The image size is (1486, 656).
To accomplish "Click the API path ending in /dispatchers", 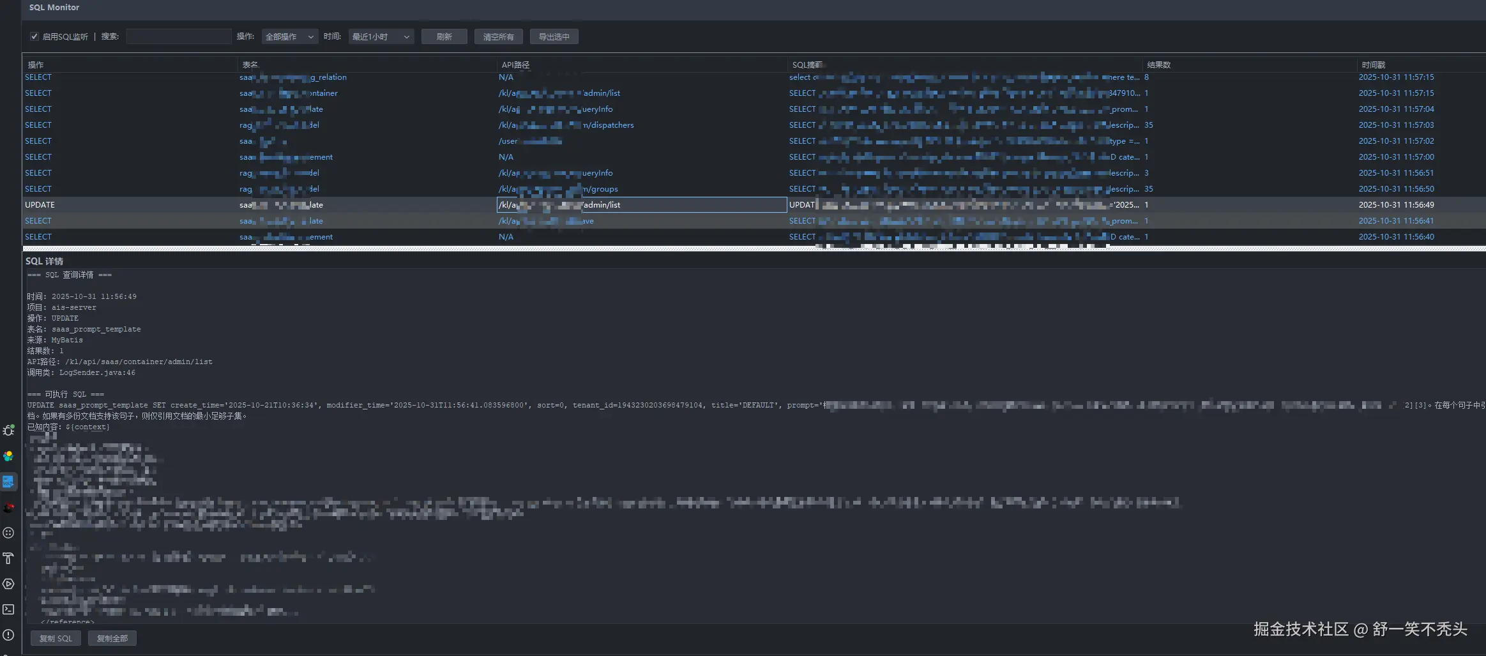I will pos(566,125).
